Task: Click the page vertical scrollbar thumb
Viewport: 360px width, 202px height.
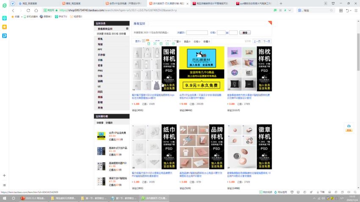Action: 358,52
